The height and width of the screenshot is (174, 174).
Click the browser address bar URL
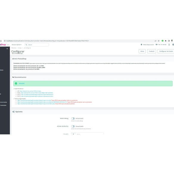[x=47, y=41]
